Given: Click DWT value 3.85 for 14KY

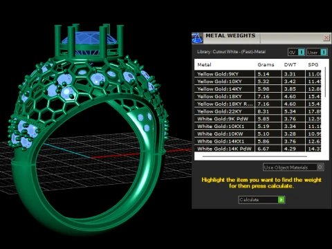Looking at the screenshot, I should coord(290,89).
